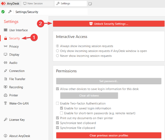The width and height of the screenshot is (165, 140).
Task: Click the Wake-On-LAN signal icon
Action: click(x=5, y=103)
